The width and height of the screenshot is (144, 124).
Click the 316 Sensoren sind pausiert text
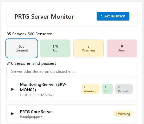tap(31, 63)
